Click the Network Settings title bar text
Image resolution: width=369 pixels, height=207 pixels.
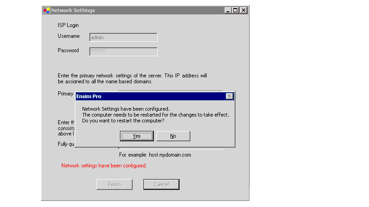(x=73, y=10)
